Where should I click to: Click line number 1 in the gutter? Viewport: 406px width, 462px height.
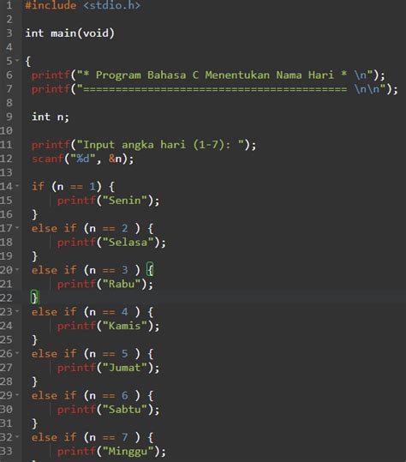click(x=9, y=5)
